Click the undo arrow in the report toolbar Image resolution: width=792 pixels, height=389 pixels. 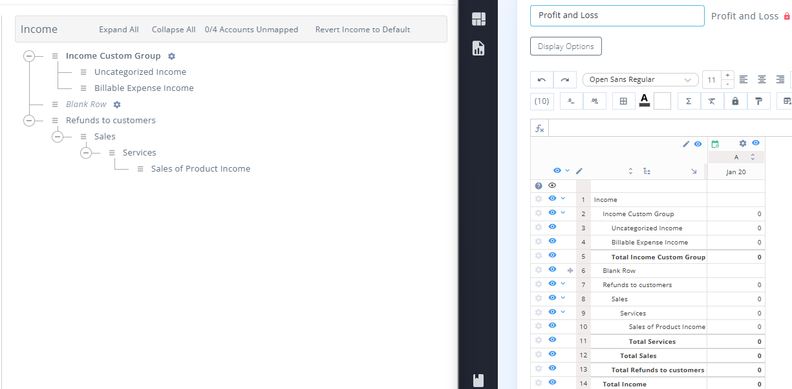click(x=542, y=80)
